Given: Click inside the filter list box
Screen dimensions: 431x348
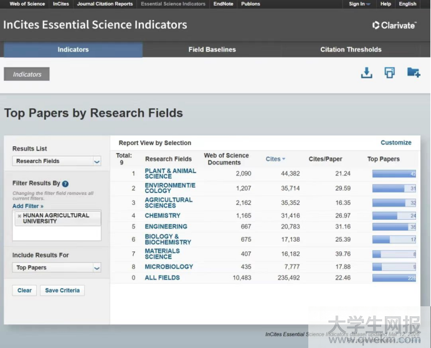Looking at the screenshot, I should tap(56, 233).
